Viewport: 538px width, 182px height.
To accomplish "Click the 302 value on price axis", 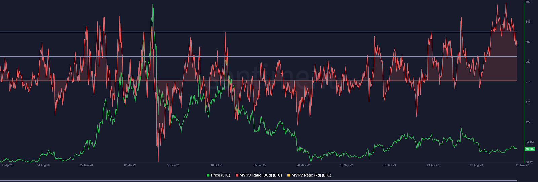I will point(528,42).
